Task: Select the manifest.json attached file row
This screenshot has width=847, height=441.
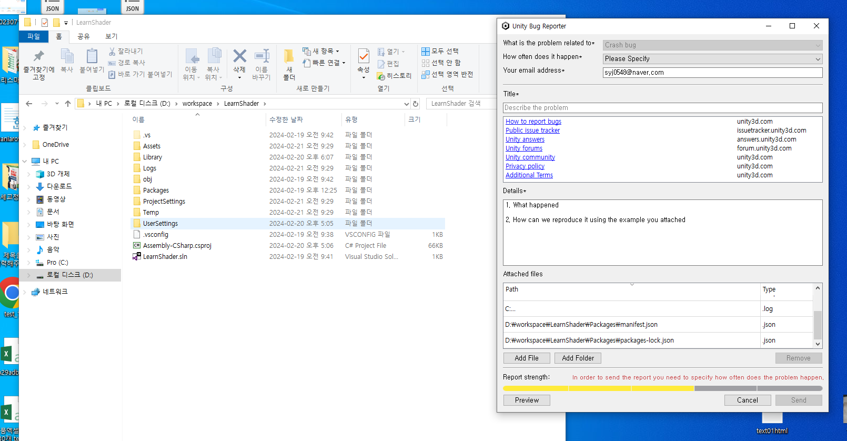Action: click(x=658, y=325)
